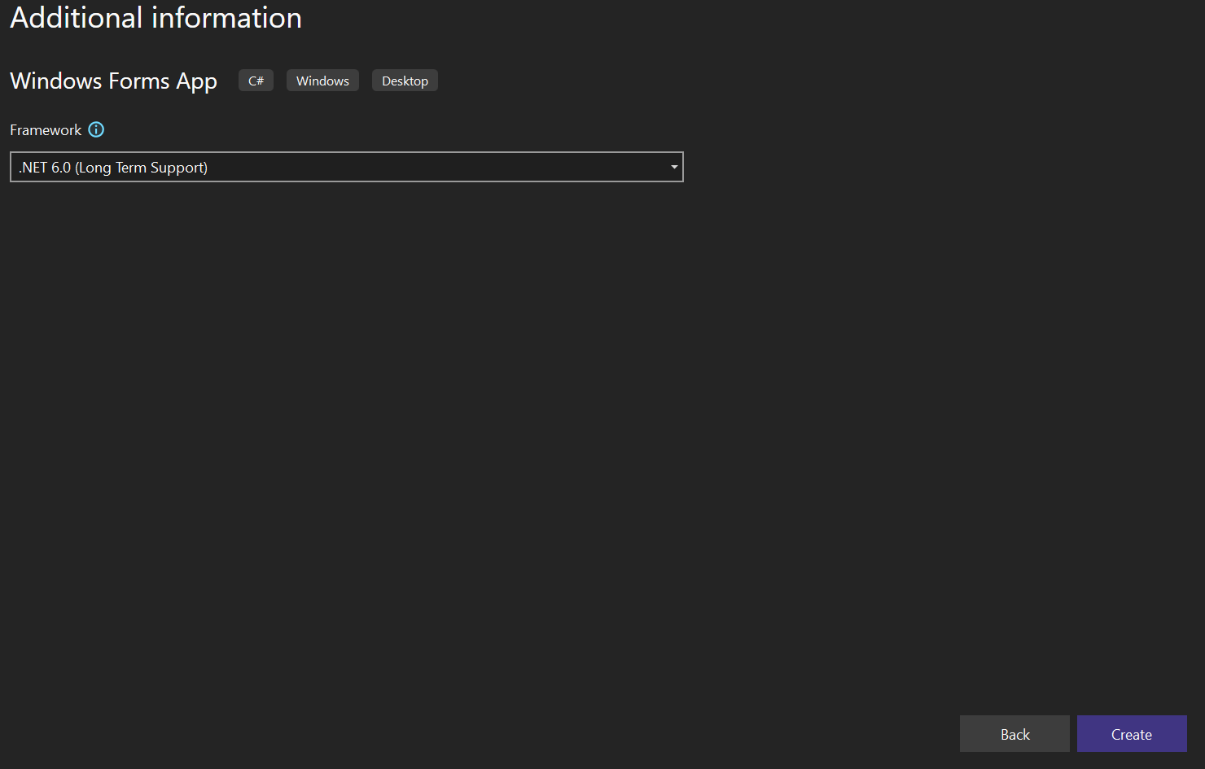This screenshot has height=769, width=1205.
Task: Click the "Additional information" heading
Action: coord(156,18)
